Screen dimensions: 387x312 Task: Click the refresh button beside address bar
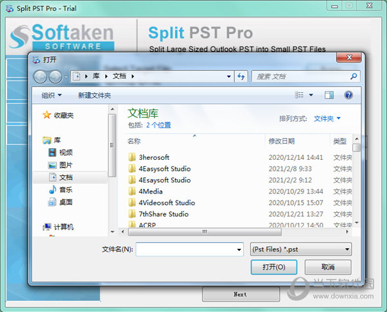pyautogui.click(x=241, y=77)
